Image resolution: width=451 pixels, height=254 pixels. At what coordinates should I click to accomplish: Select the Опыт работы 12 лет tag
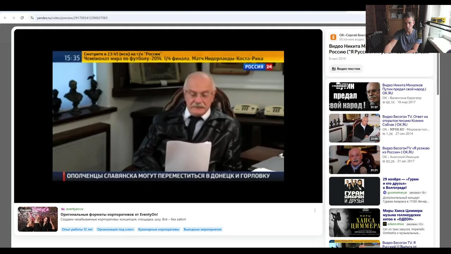pos(77,229)
